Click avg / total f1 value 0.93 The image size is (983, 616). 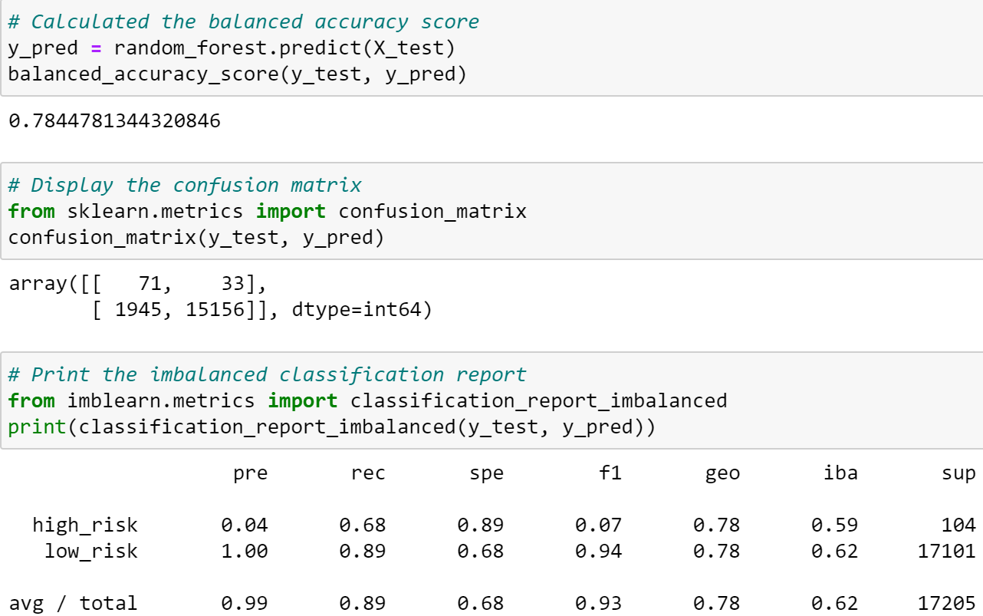598,603
